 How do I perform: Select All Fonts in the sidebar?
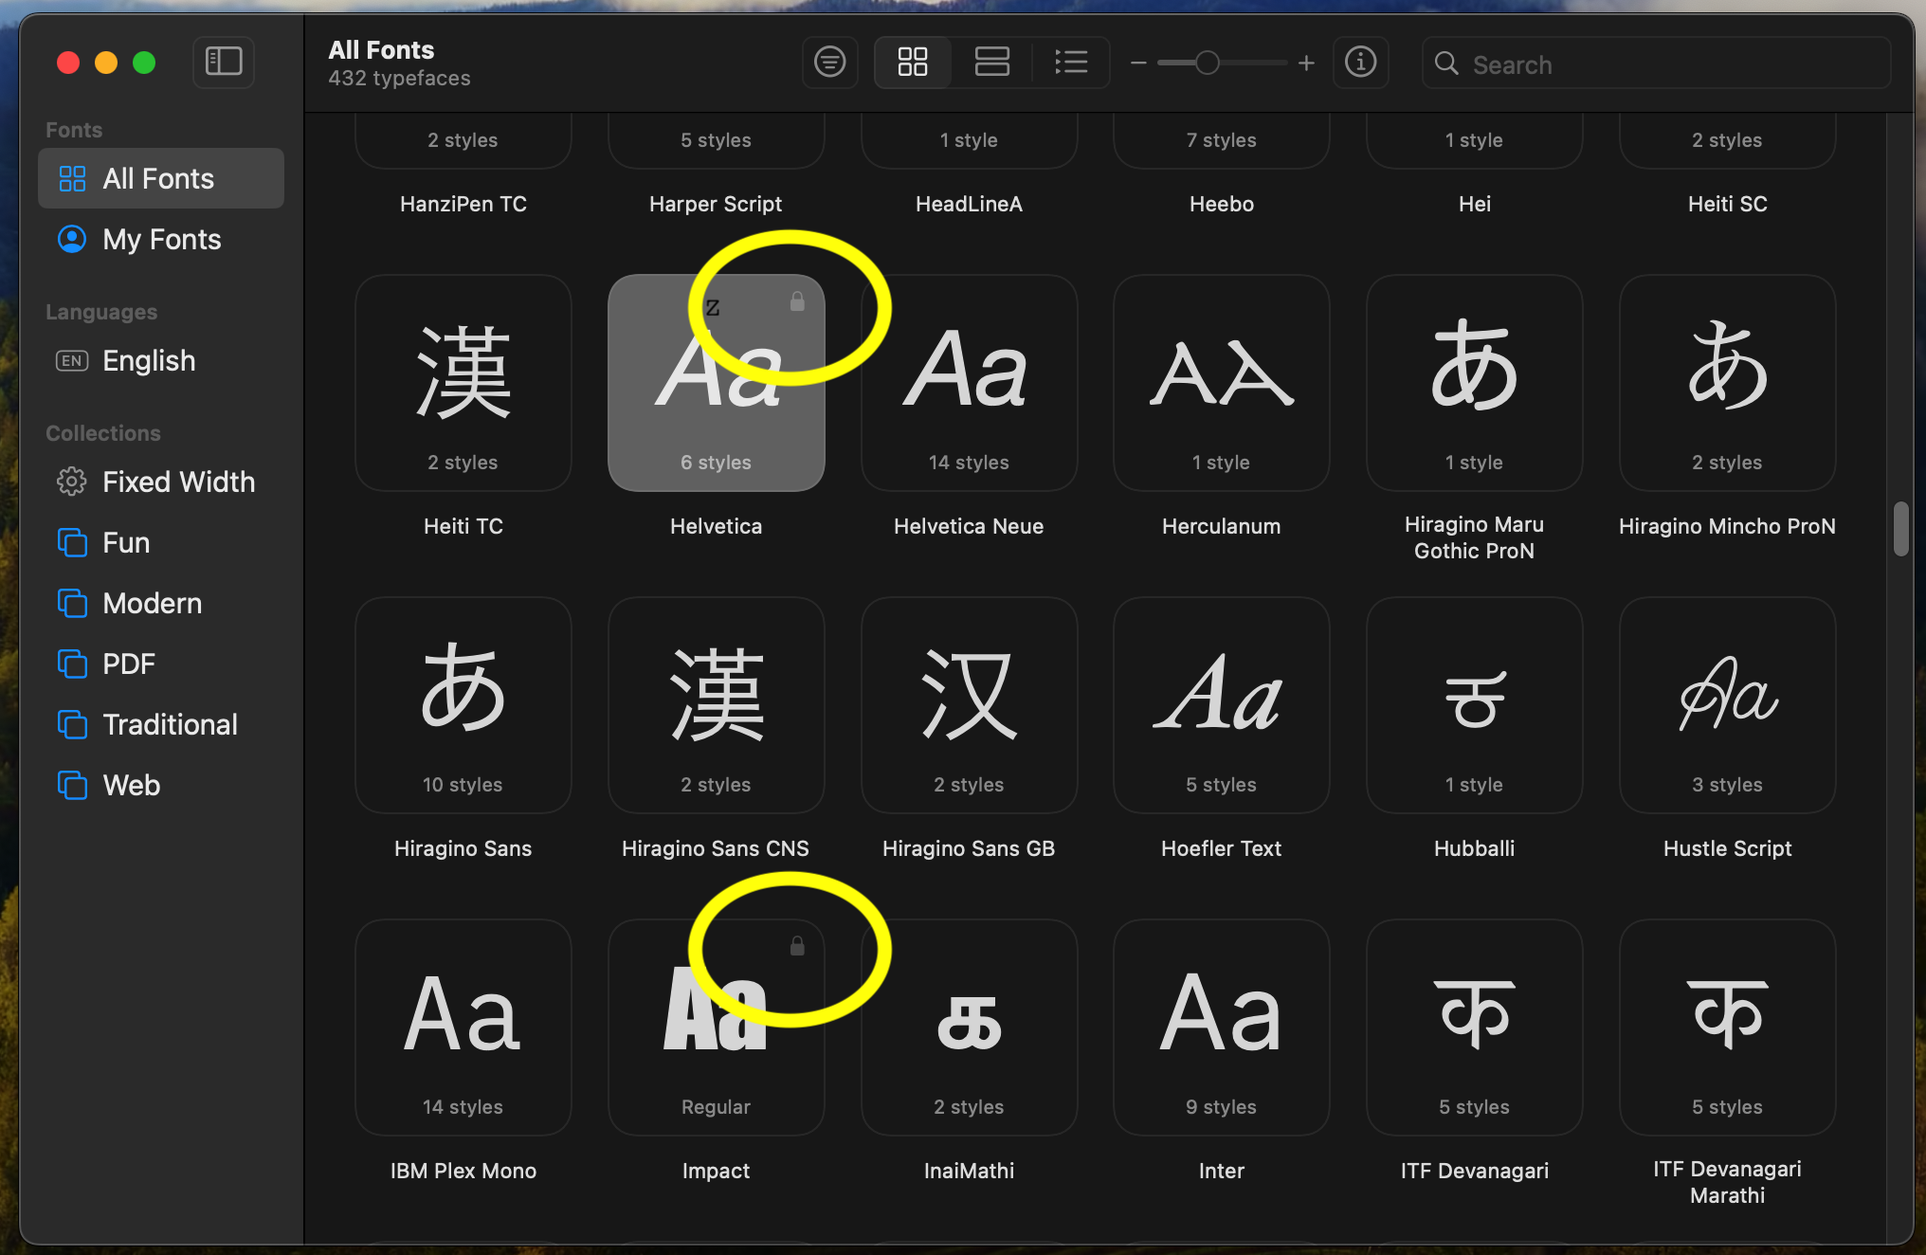click(x=159, y=178)
